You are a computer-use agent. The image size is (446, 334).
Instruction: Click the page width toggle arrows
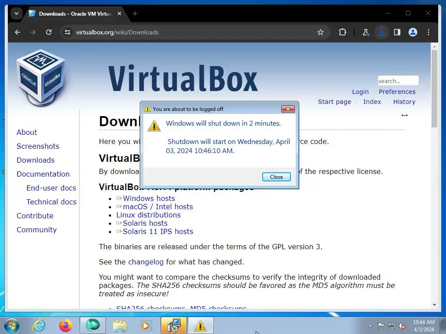pyautogui.click(x=405, y=115)
